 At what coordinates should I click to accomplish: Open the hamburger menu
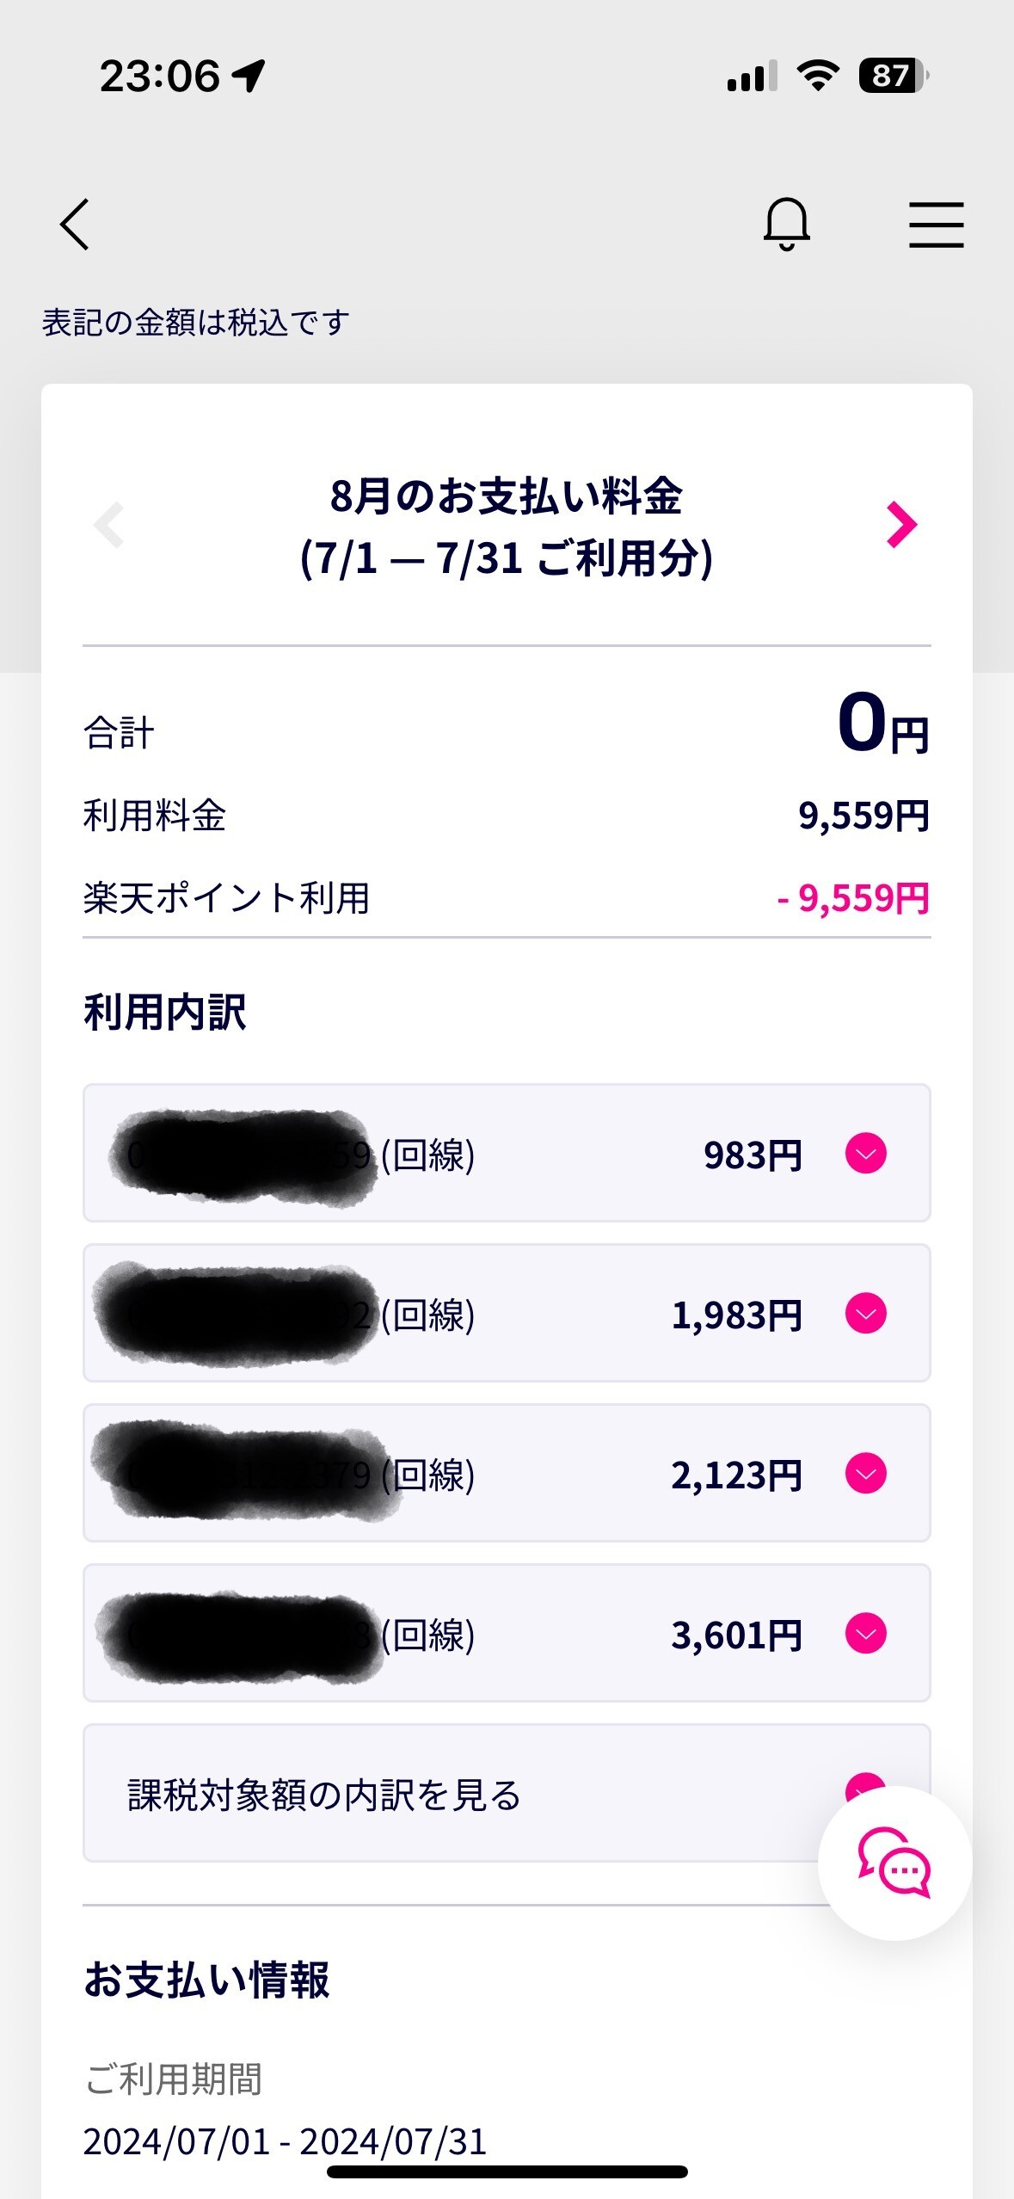click(936, 225)
